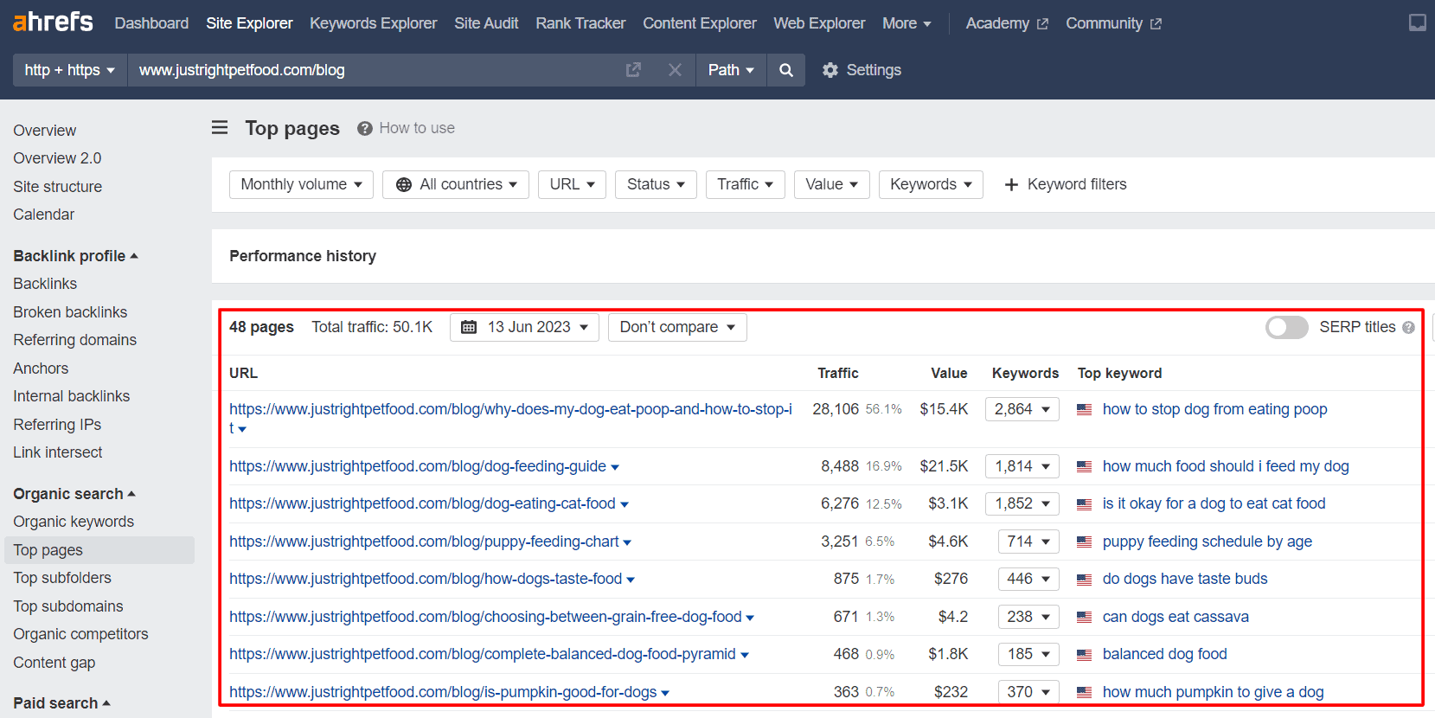The image size is (1435, 718).
Task: Open Content gap in the sidebar
Action: pos(54,663)
